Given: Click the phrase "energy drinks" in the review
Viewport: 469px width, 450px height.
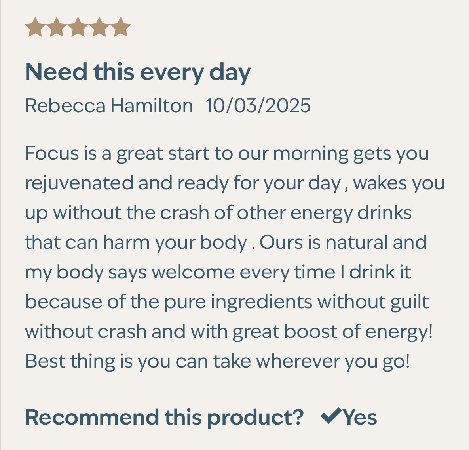Looking at the screenshot, I should tap(351, 213).
